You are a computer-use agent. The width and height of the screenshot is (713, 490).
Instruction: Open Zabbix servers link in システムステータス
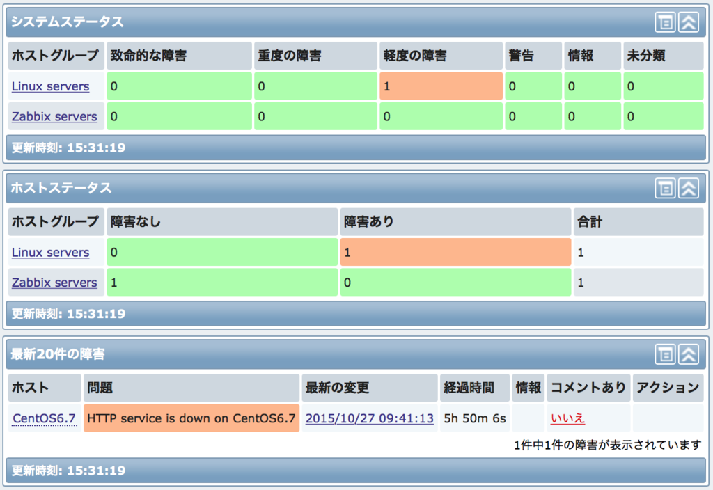54,116
